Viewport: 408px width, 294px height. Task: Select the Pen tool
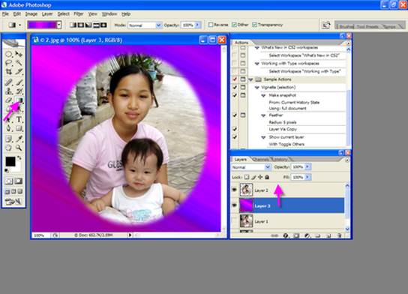tap(8, 128)
